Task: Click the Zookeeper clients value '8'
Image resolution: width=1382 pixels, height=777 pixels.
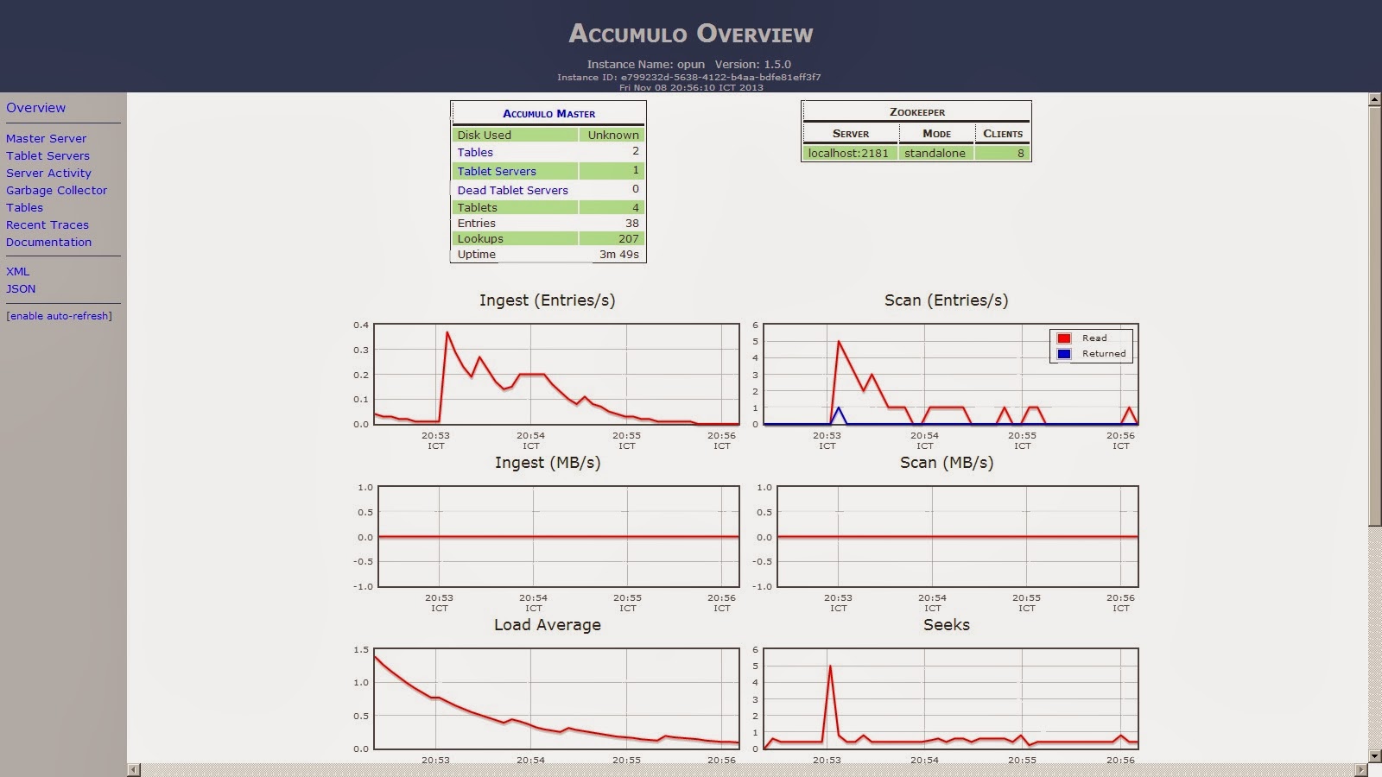Action: tap(1020, 153)
